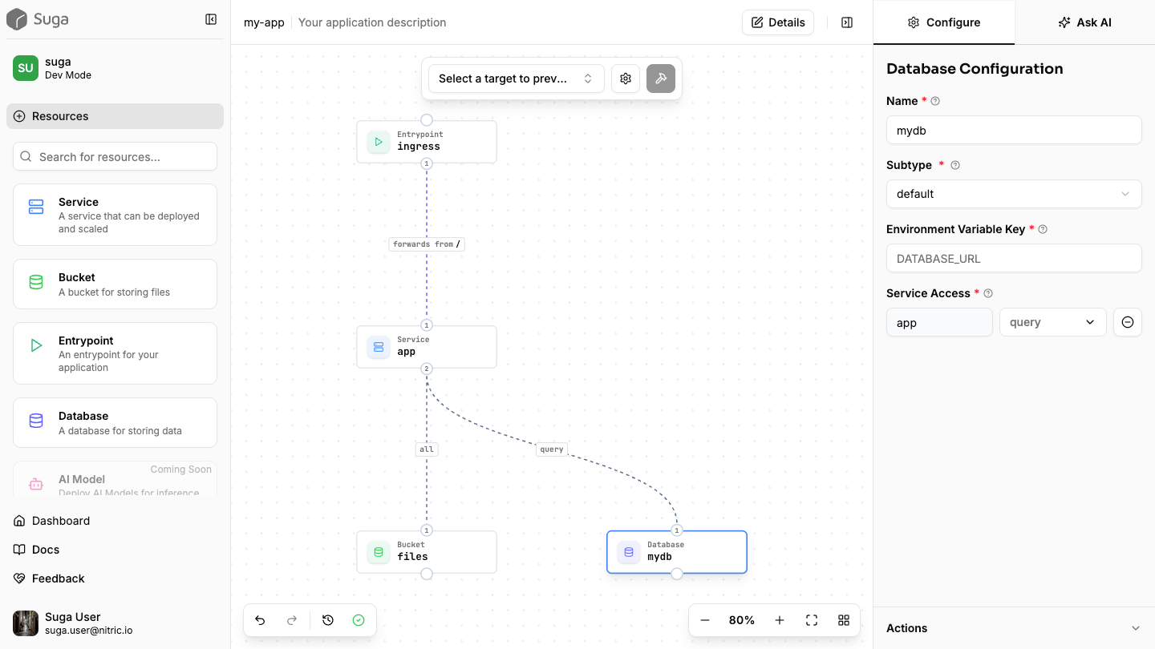
Task: Show help for Service Access
Action: point(988,293)
